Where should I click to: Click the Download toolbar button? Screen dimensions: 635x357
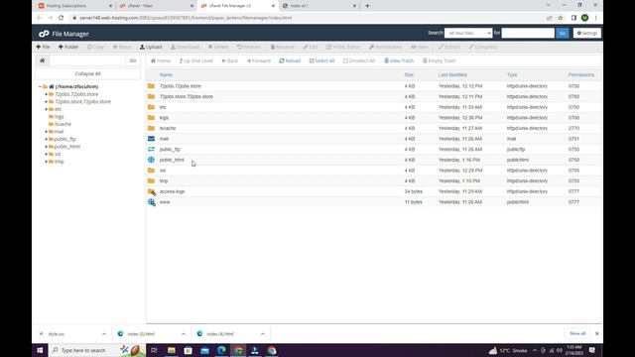pyautogui.click(x=185, y=47)
